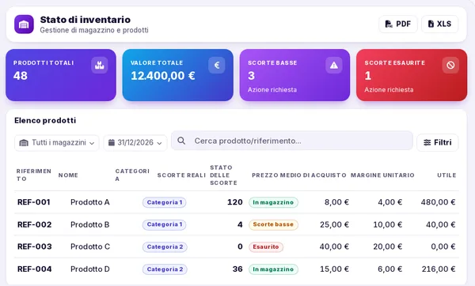Click profit value 216,00 €
This screenshot has height=286, width=475.
click(x=439, y=269)
